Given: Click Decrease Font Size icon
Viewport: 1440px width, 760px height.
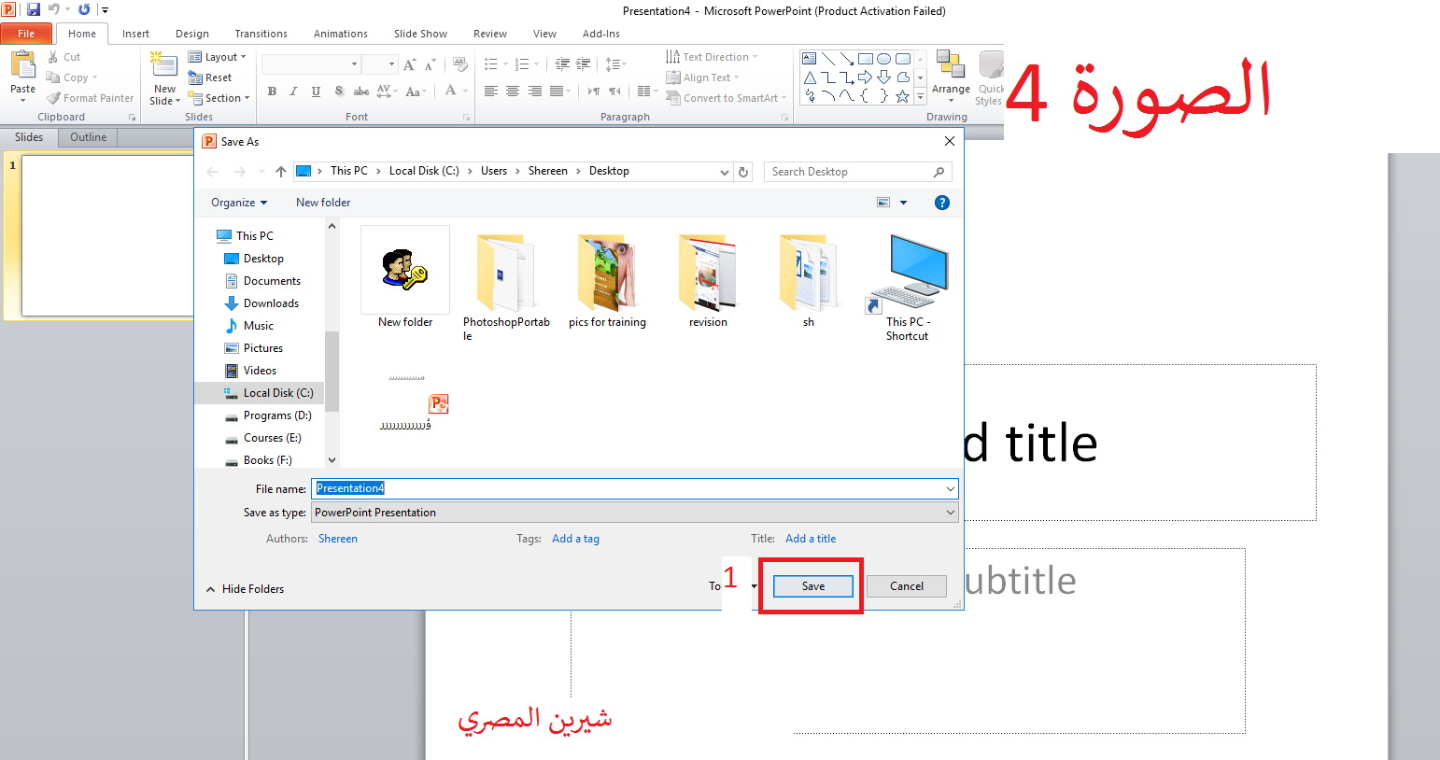Looking at the screenshot, I should (430, 64).
